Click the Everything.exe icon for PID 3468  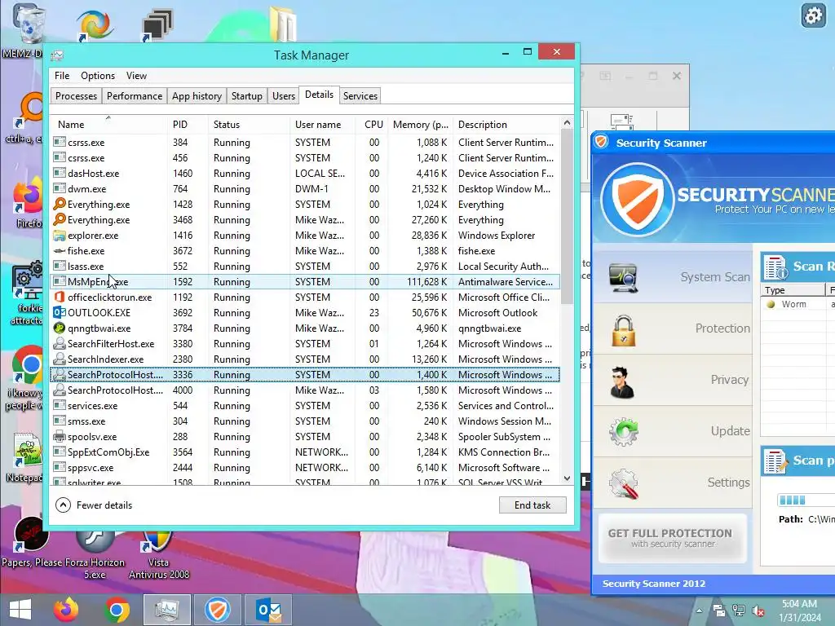(x=60, y=219)
